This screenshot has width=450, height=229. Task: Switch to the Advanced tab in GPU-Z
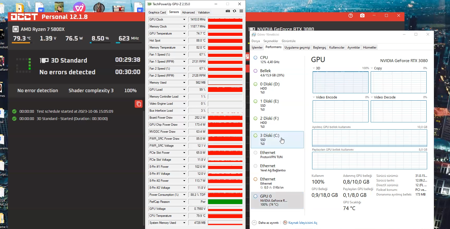pos(188,12)
